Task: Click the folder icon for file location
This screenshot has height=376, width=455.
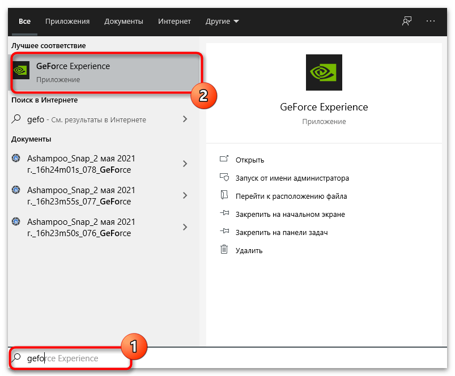Action: point(224,196)
